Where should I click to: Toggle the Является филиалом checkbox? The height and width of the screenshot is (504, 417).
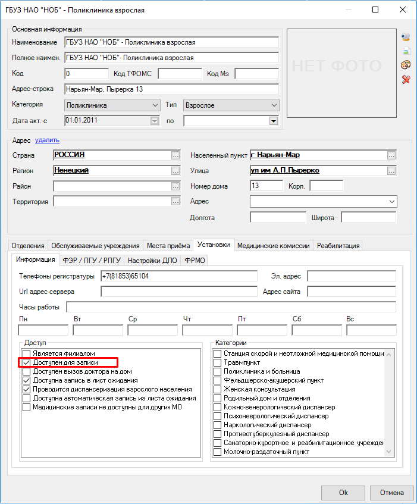point(27,353)
